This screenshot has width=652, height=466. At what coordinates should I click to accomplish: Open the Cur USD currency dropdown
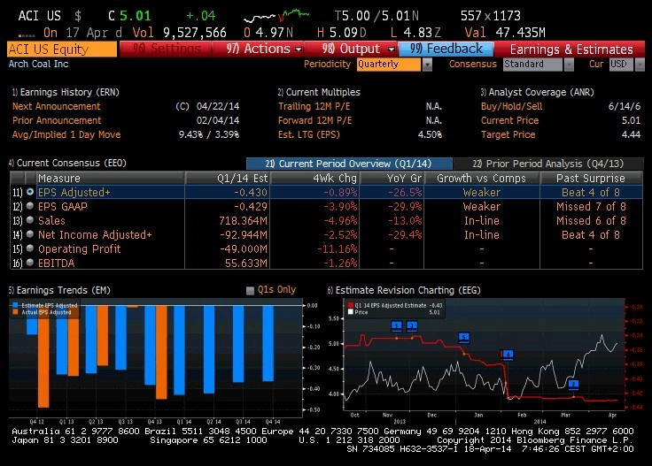tap(626, 65)
